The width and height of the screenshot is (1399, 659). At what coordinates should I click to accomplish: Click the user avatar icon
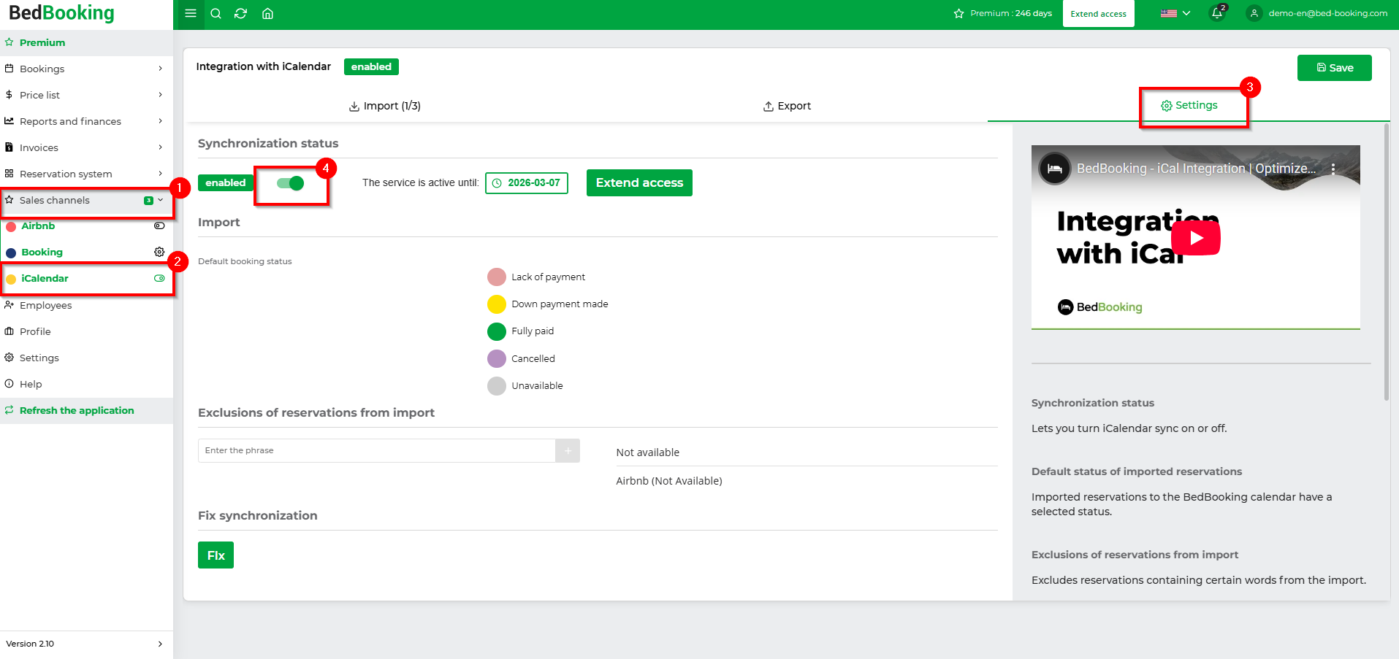1254,13
